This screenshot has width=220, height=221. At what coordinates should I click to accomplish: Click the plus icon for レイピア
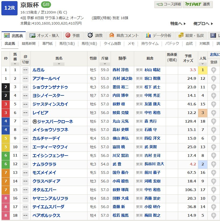point(214,113)
